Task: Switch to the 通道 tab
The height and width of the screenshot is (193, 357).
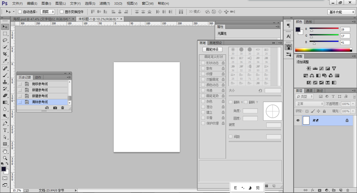Action: point(309,91)
